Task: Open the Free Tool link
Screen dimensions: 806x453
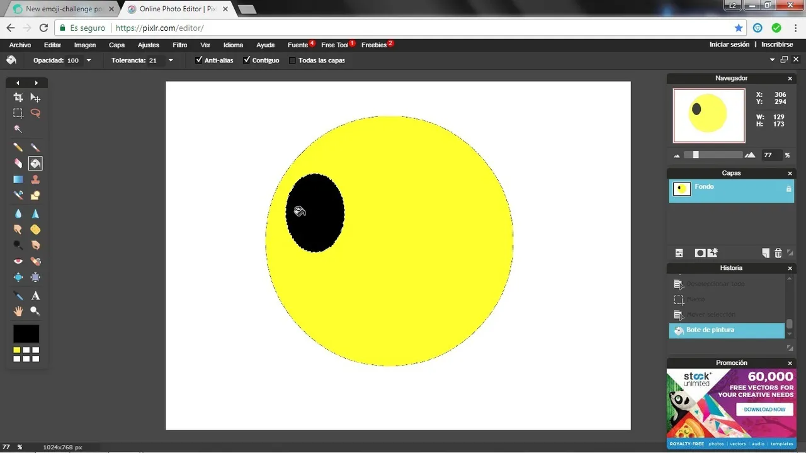Action: click(x=334, y=45)
